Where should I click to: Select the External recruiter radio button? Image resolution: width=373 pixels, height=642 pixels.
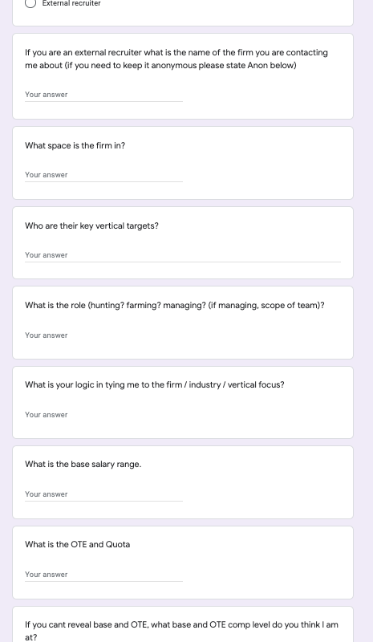pyautogui.click(x=30, y=3)
